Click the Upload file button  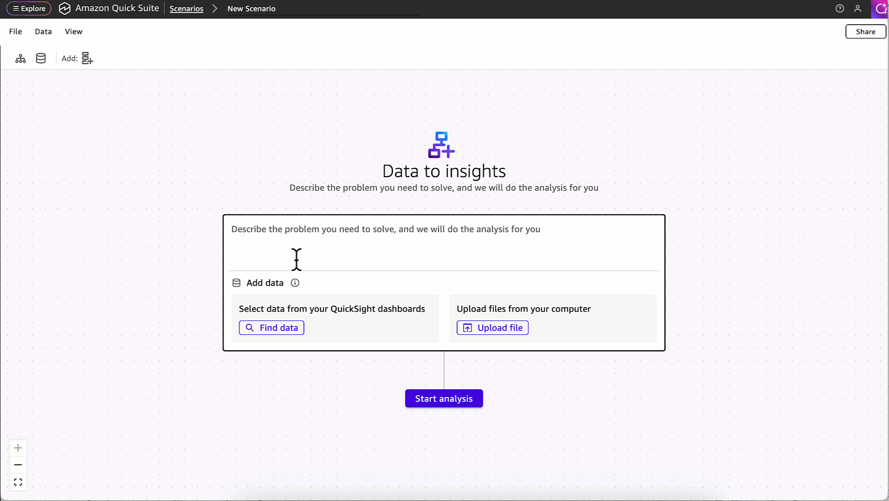coord(492,328)
